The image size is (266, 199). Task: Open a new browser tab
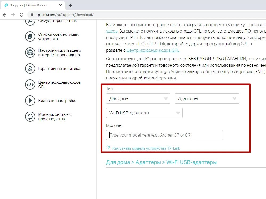(x=71, y=5)
